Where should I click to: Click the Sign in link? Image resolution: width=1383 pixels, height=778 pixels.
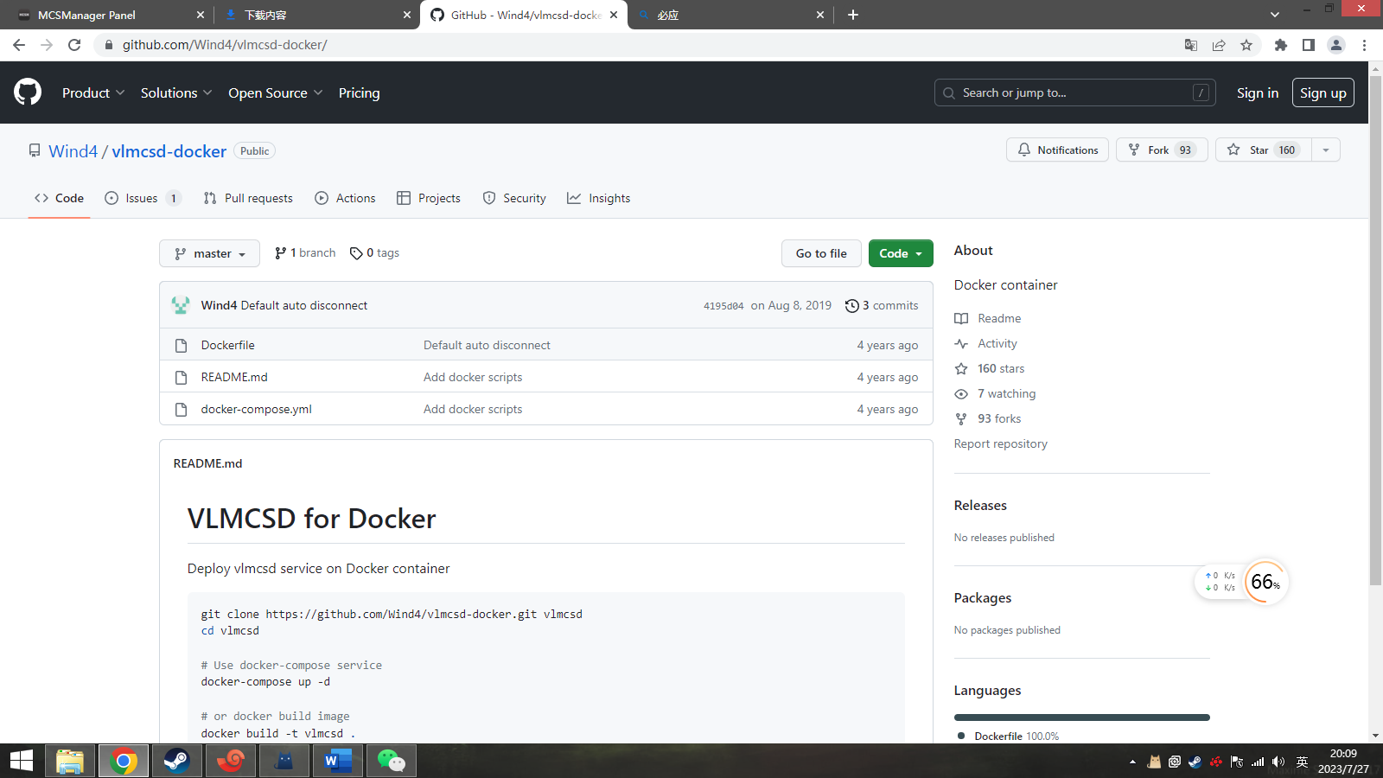click(1258, 92)
